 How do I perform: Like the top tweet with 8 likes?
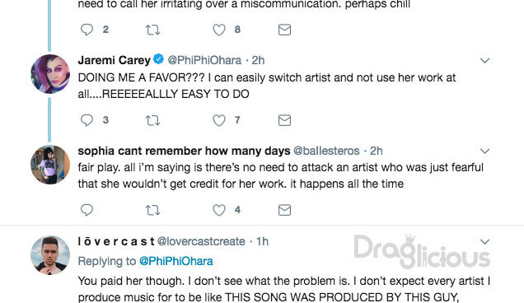tap(219, 30)
